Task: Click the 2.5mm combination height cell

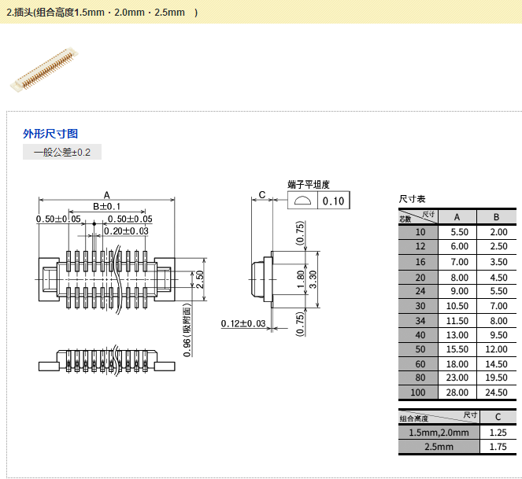Action: click(439, 447)
